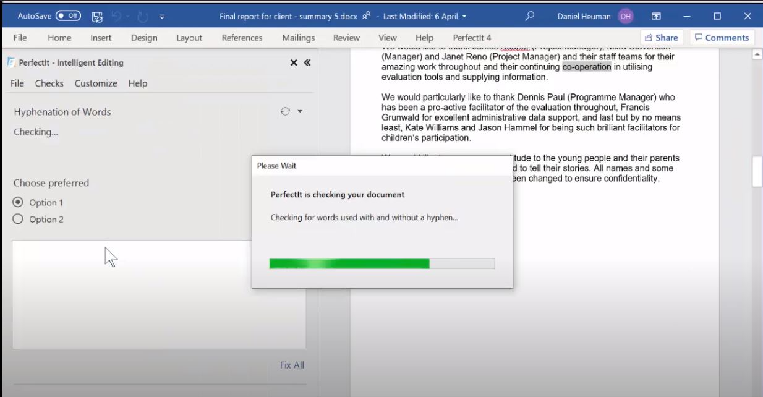The image size is (763, 397).
Task: Click the Share button
Action: (662, 38)
